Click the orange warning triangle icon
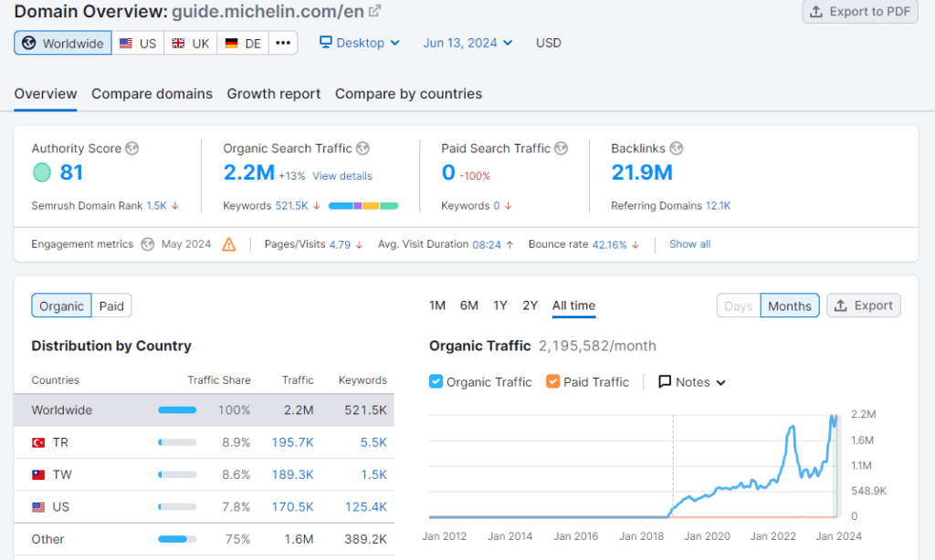 (x=229, y=244)
